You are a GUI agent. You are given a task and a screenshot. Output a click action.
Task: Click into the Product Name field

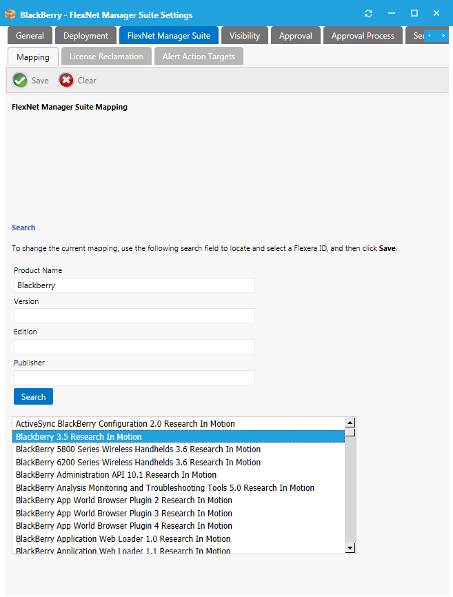(x=134, y=285)
